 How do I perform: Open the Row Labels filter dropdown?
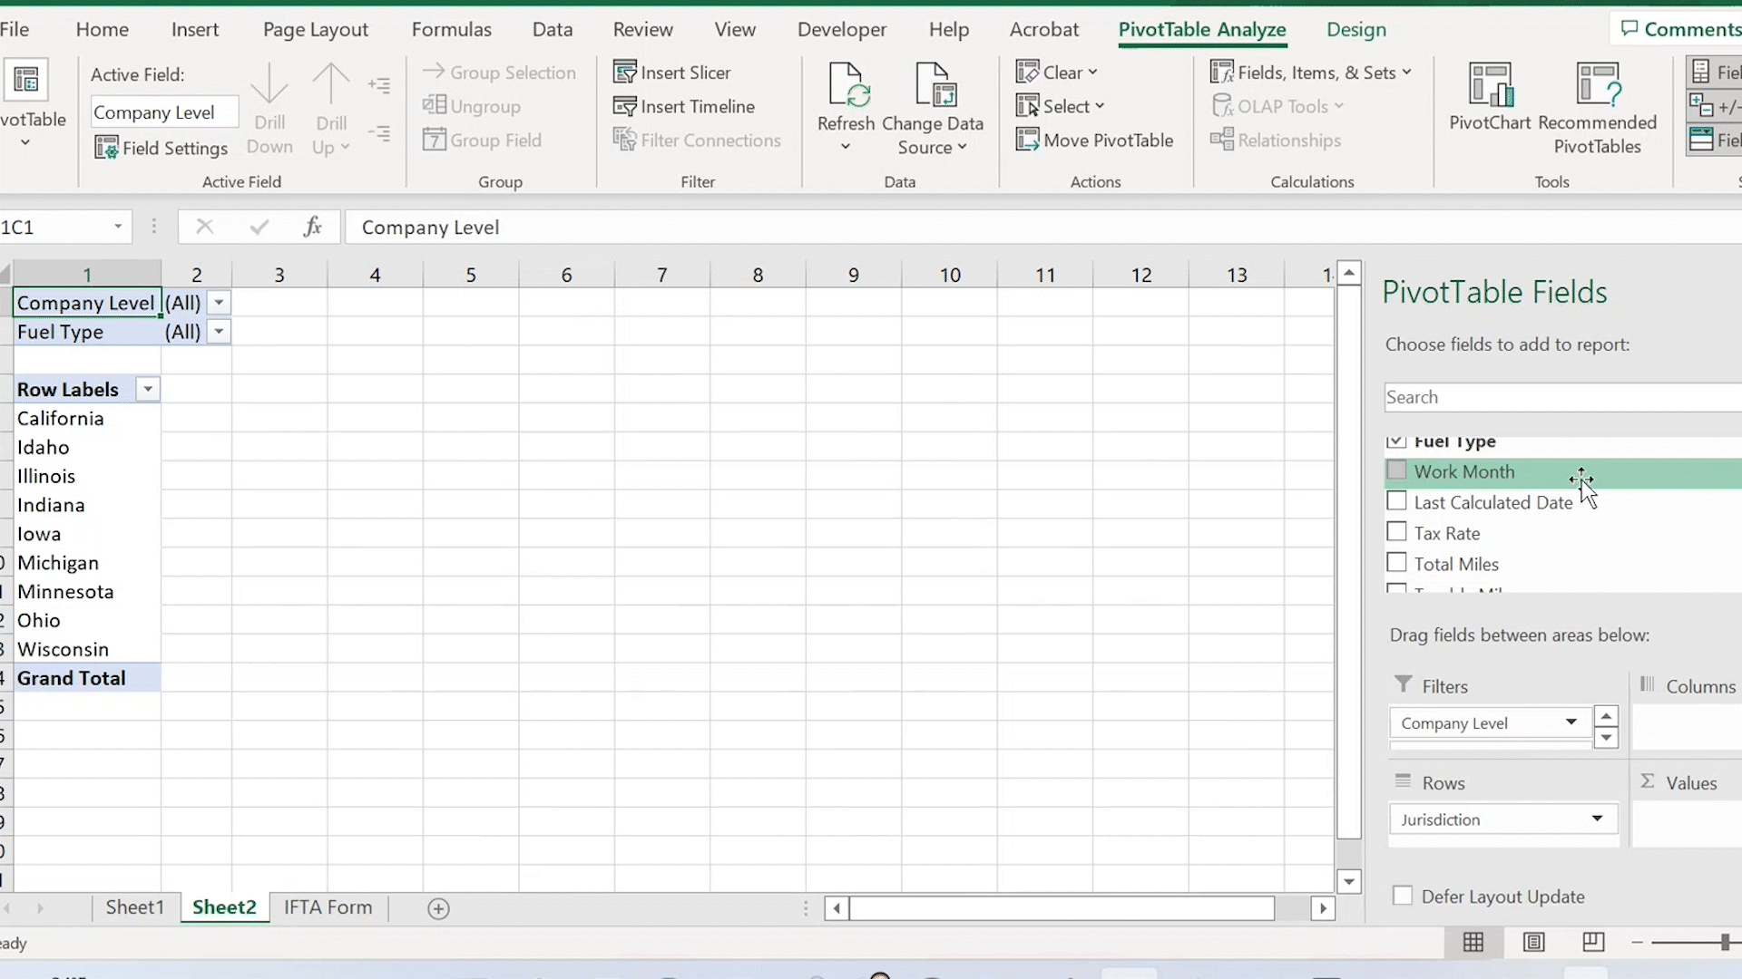tap(147, 390)
